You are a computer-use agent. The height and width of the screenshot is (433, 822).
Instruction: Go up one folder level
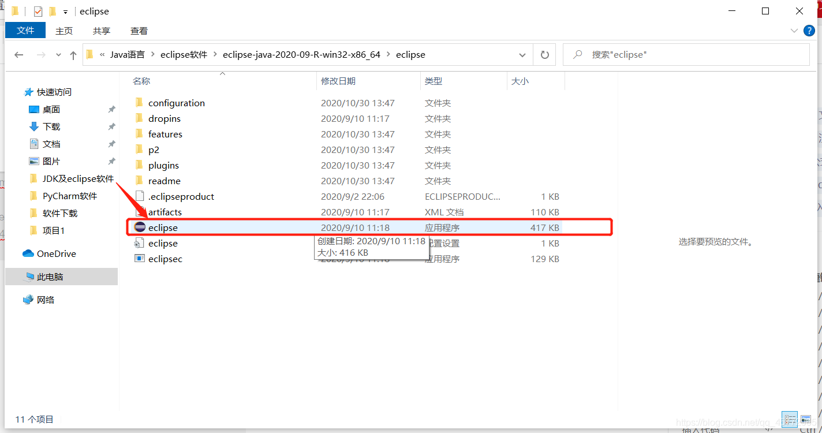pyautogui.click(x=73, y=55)
